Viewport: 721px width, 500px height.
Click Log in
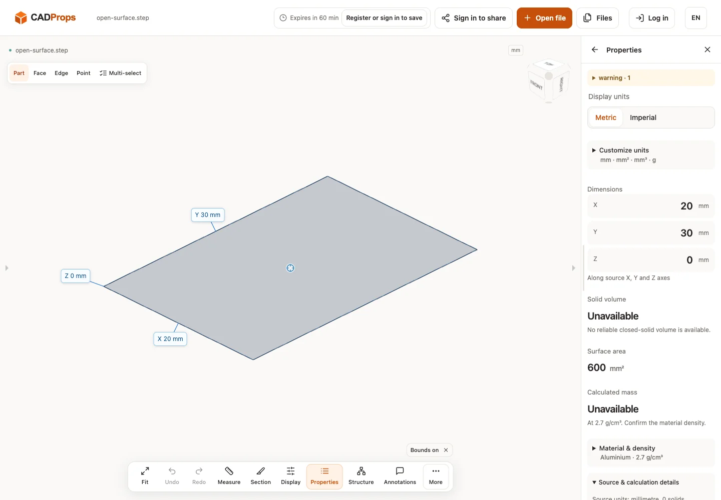(x=652, y=18)
